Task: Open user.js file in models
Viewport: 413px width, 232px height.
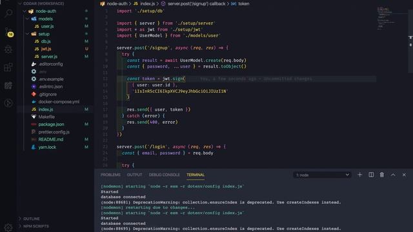Action: pyautogui.click(x=47, y=26)
